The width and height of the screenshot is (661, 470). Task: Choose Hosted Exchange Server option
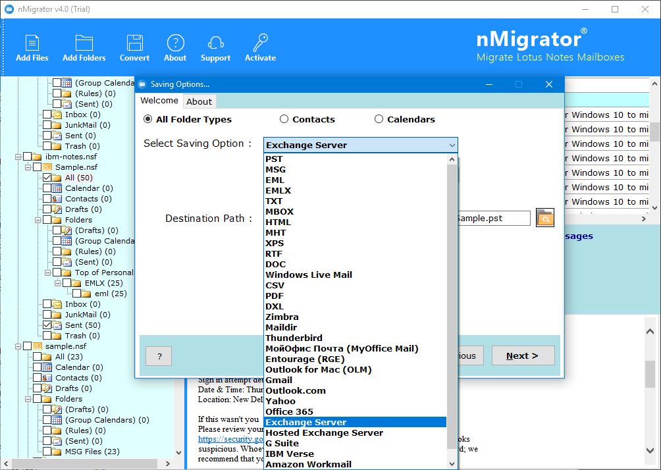(x=356, y=432)
